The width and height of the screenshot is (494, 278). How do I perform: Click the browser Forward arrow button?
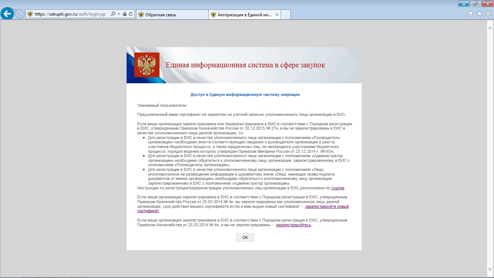pos(20,14)
